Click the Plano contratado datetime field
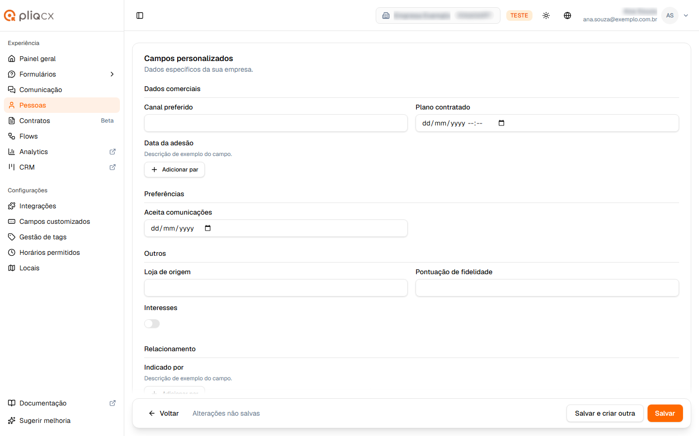This screenshot has width=699, height=436. (x=547, y=123)
